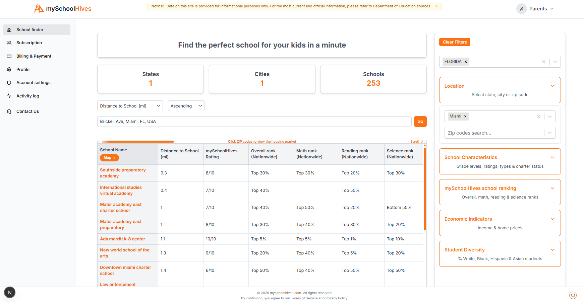Image resolution: width=584 pixels, height=302 pixels.
Task: Click the horizontal table scroll bar
Action: 138,142
